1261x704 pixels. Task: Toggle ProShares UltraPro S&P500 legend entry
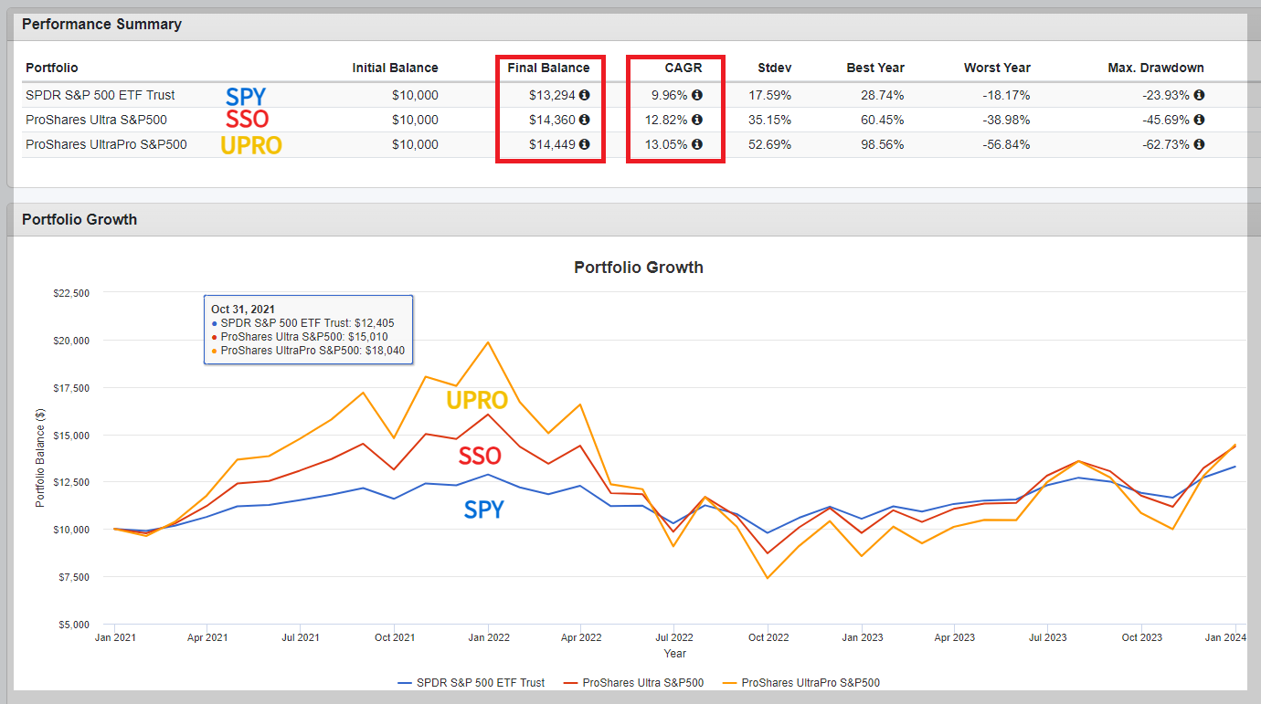[800, 682]
